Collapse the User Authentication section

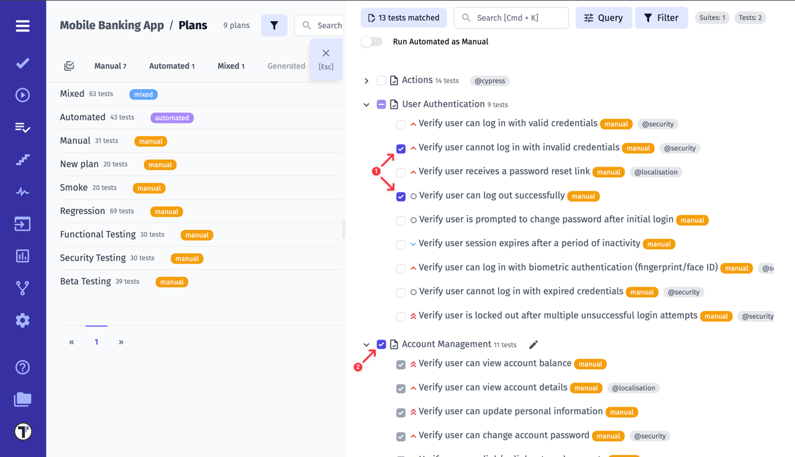(366, 104)
